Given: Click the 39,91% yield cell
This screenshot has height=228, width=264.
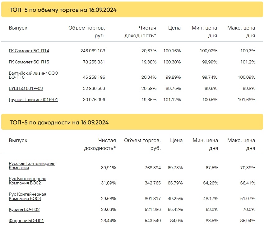Looking at the screenshot, I should tap(109, 168).
